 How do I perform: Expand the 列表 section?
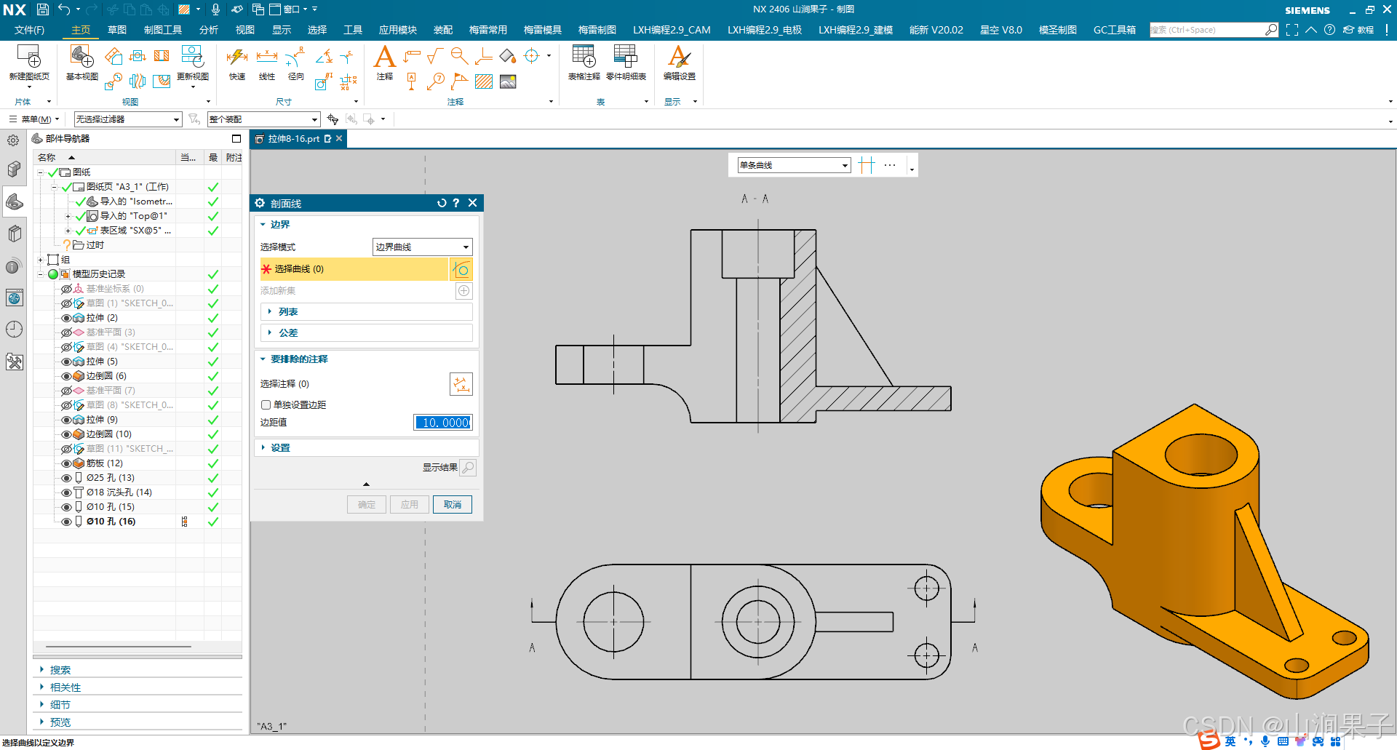366,311
